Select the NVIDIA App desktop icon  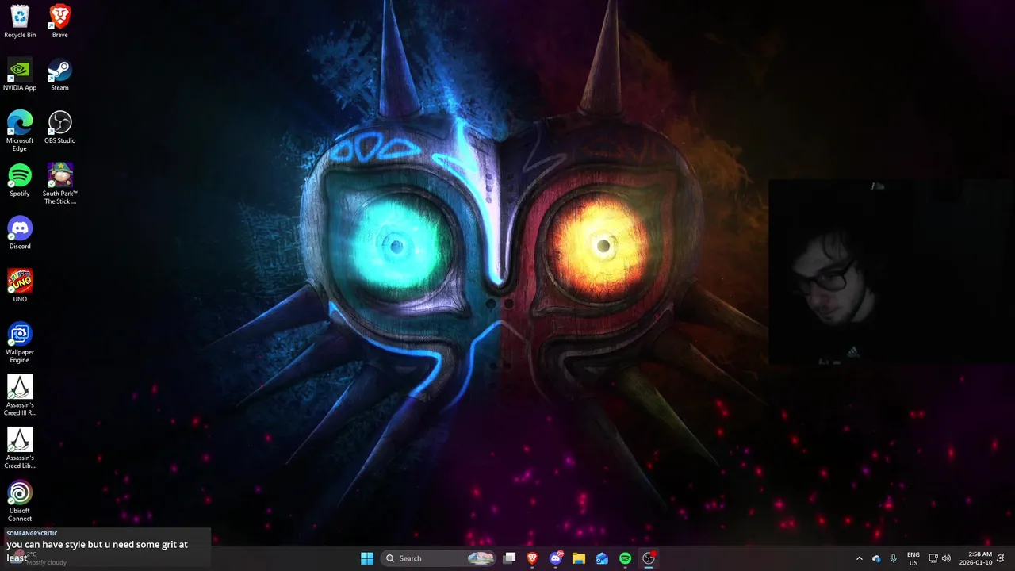pyautogui.click(x=20, y=75)
